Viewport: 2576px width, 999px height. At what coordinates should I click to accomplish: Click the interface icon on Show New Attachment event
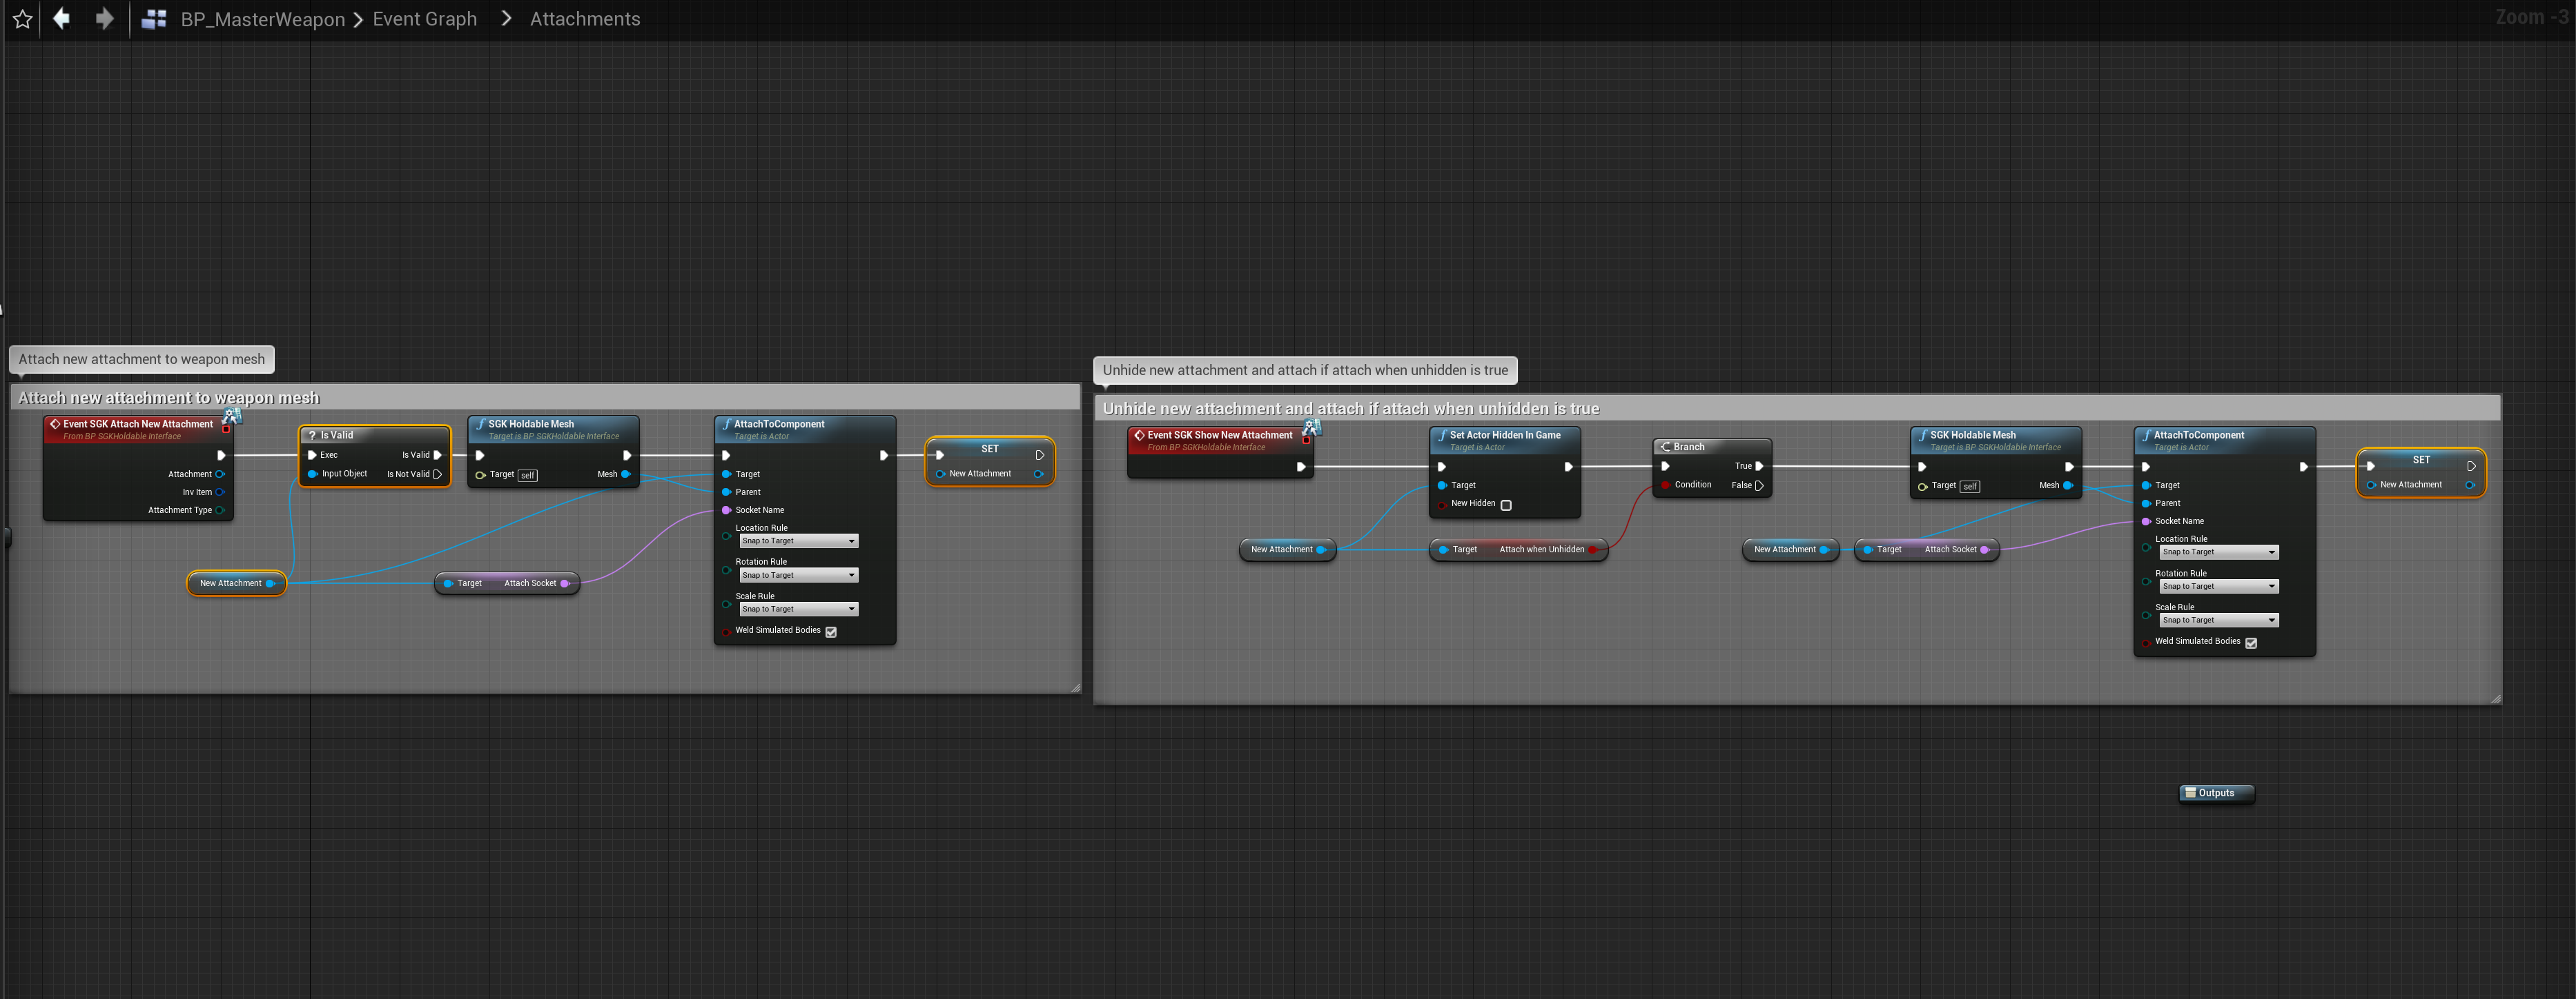pyautogui.click(x=1312, y=427)
